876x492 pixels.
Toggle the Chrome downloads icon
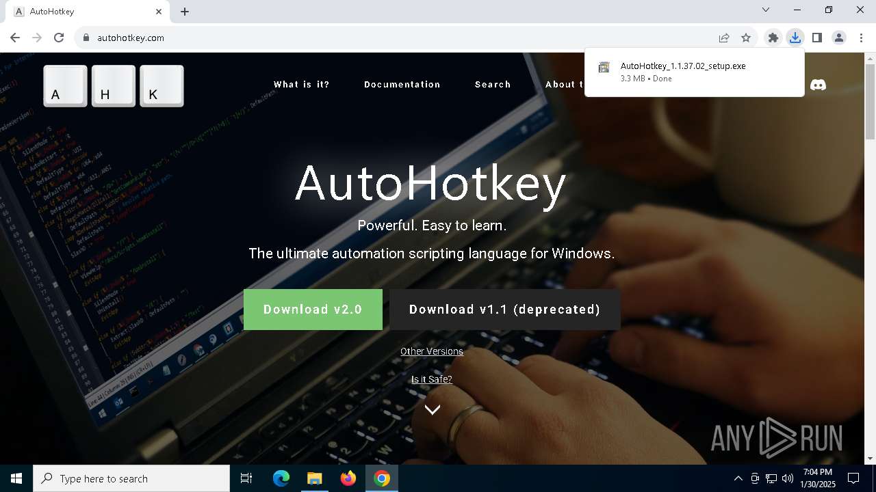tap(795, 38)
